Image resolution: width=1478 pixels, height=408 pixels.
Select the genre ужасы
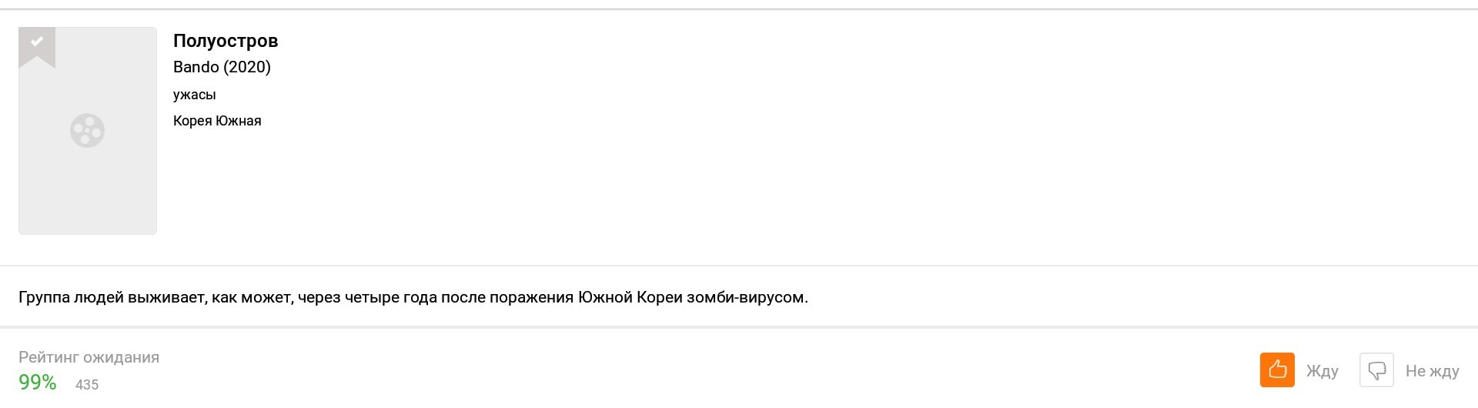(x=194, y=95)
